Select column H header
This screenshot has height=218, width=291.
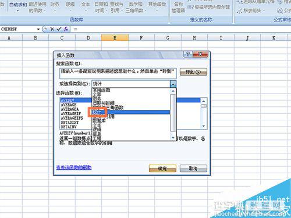(x=194, y=38)
